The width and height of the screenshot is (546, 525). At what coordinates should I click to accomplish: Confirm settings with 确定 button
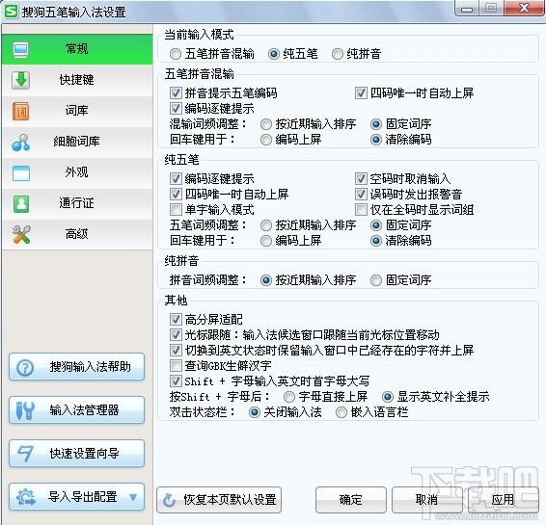click(350, 500)
